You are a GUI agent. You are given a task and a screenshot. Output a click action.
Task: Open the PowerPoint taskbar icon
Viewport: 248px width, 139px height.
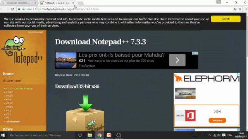pos(109,135)
